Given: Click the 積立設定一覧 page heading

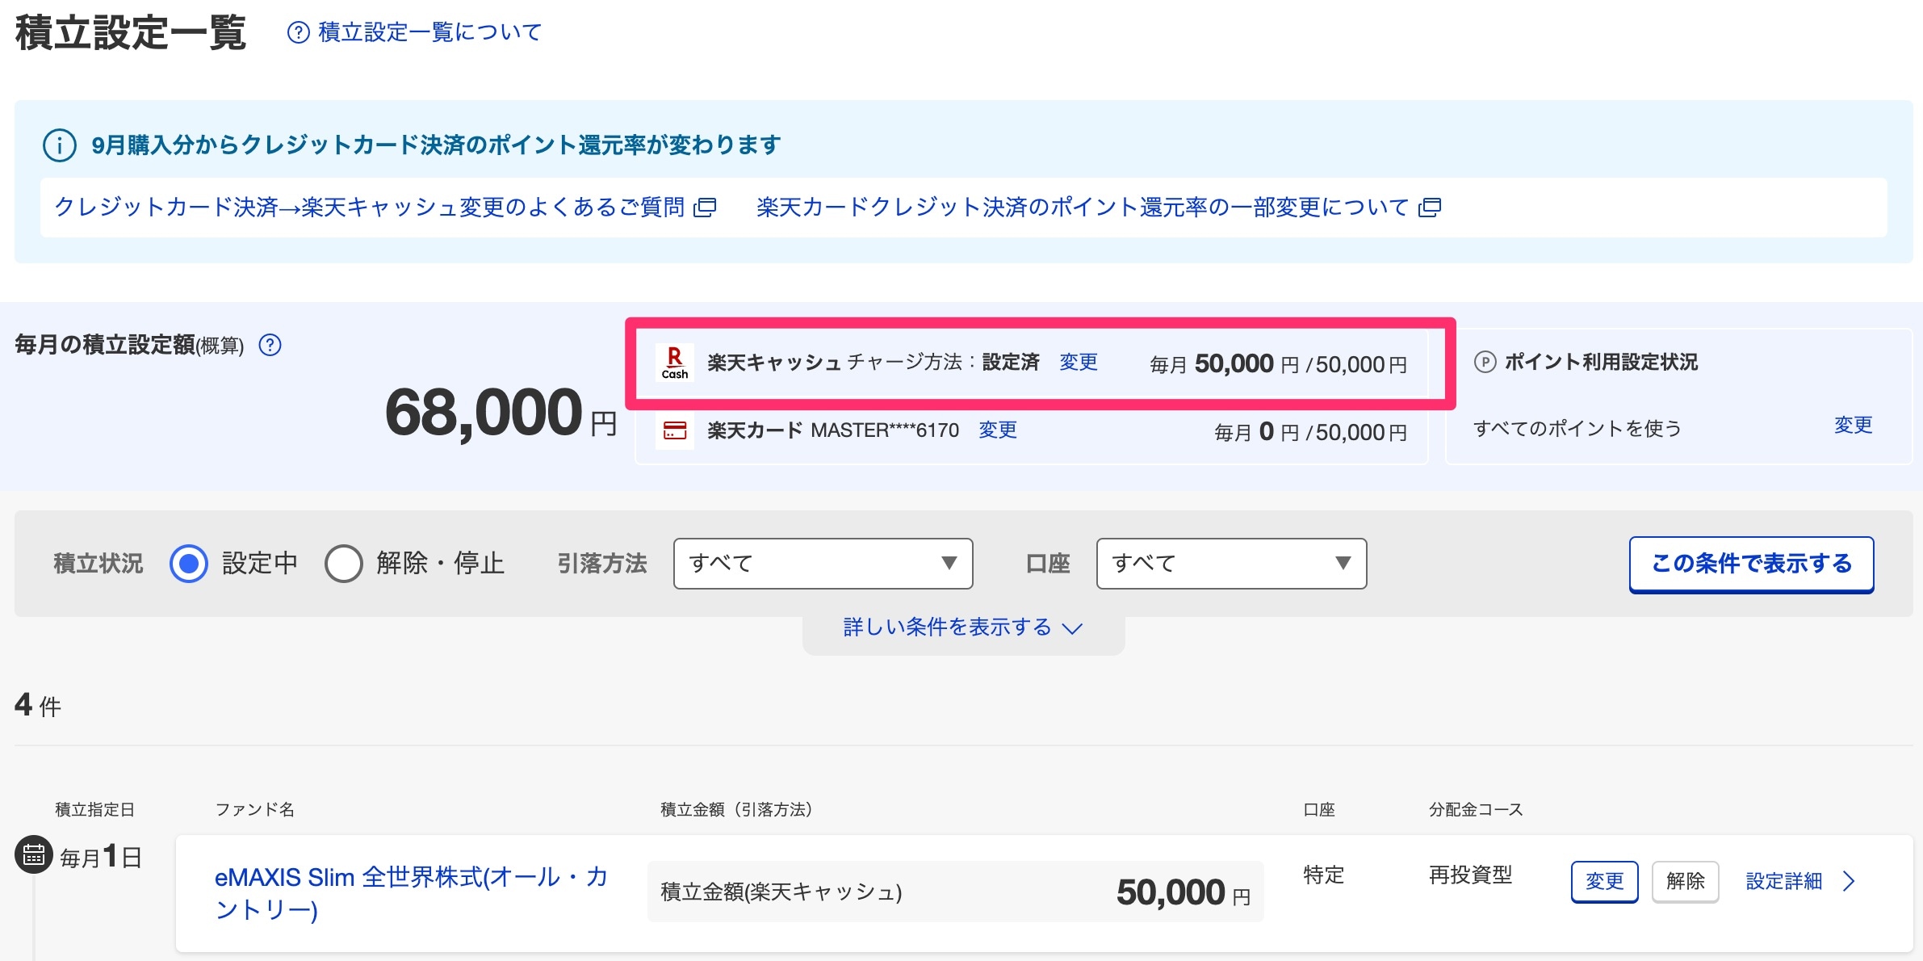Looking at the screenshot, I should pos(131,33).
